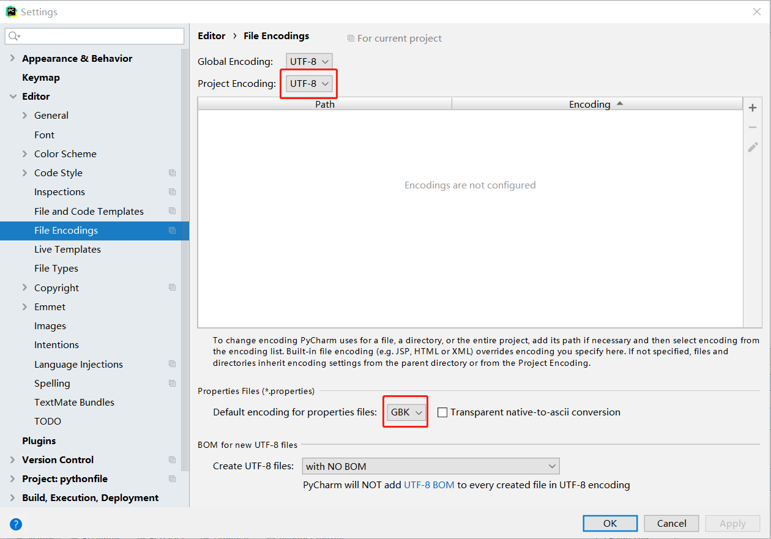This screenshot has height=539, width=771.
Task: Open Intentions settings page
Action: (x=56, y=345)
